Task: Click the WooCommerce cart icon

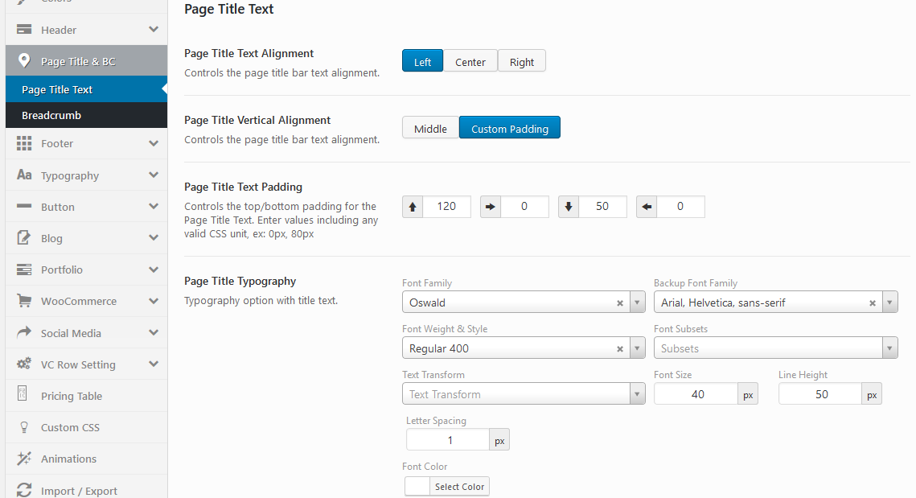Action: [24, 300]
